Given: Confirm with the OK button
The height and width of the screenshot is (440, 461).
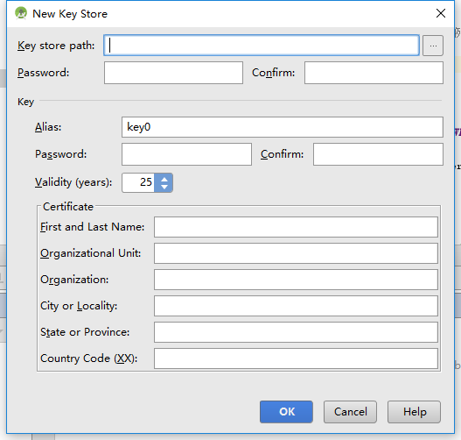Looking at the screenshot, I should [x=286, y=412].
